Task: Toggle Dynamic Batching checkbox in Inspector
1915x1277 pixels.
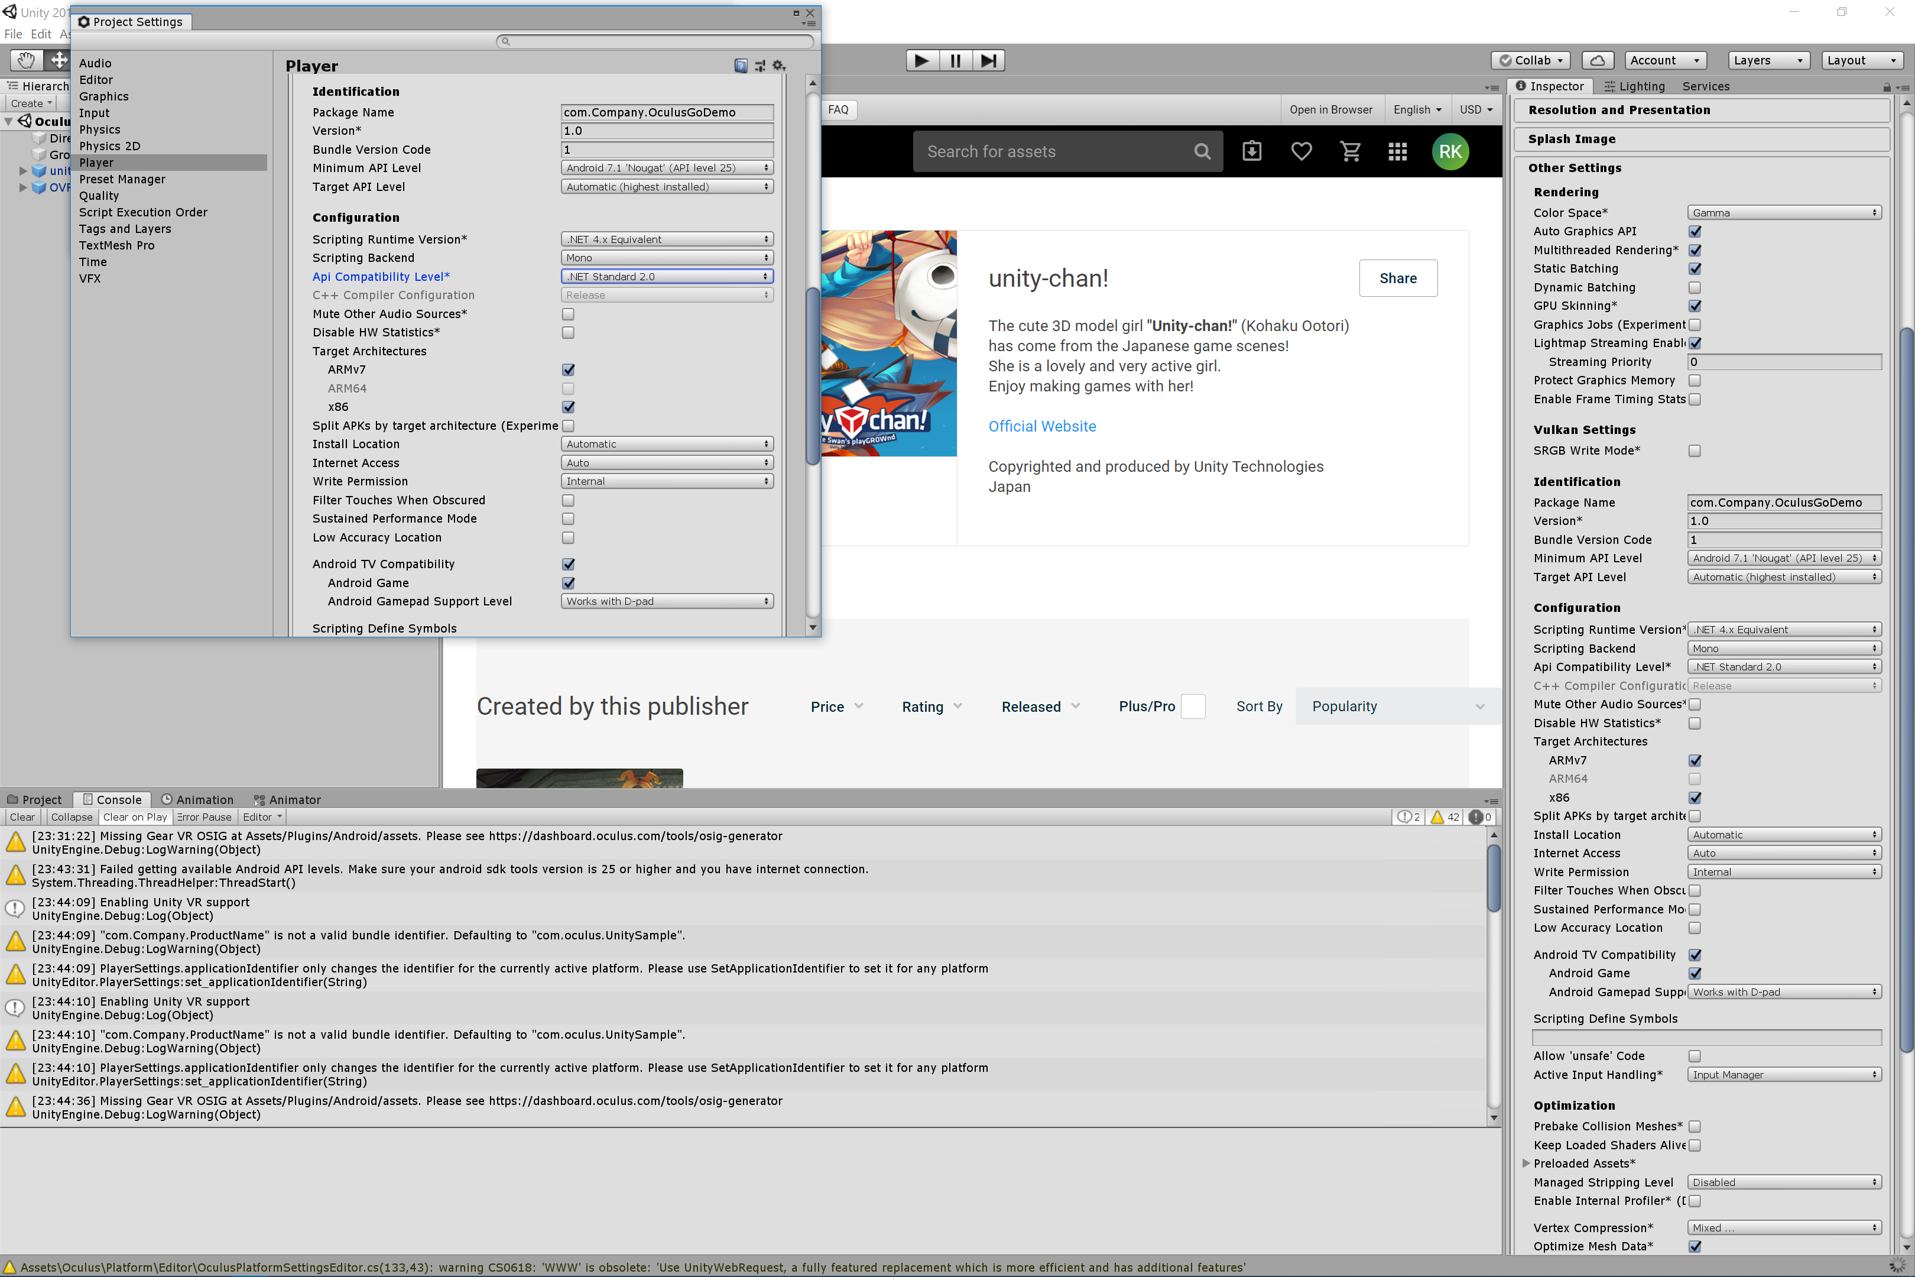Action: click(1695, 287)
